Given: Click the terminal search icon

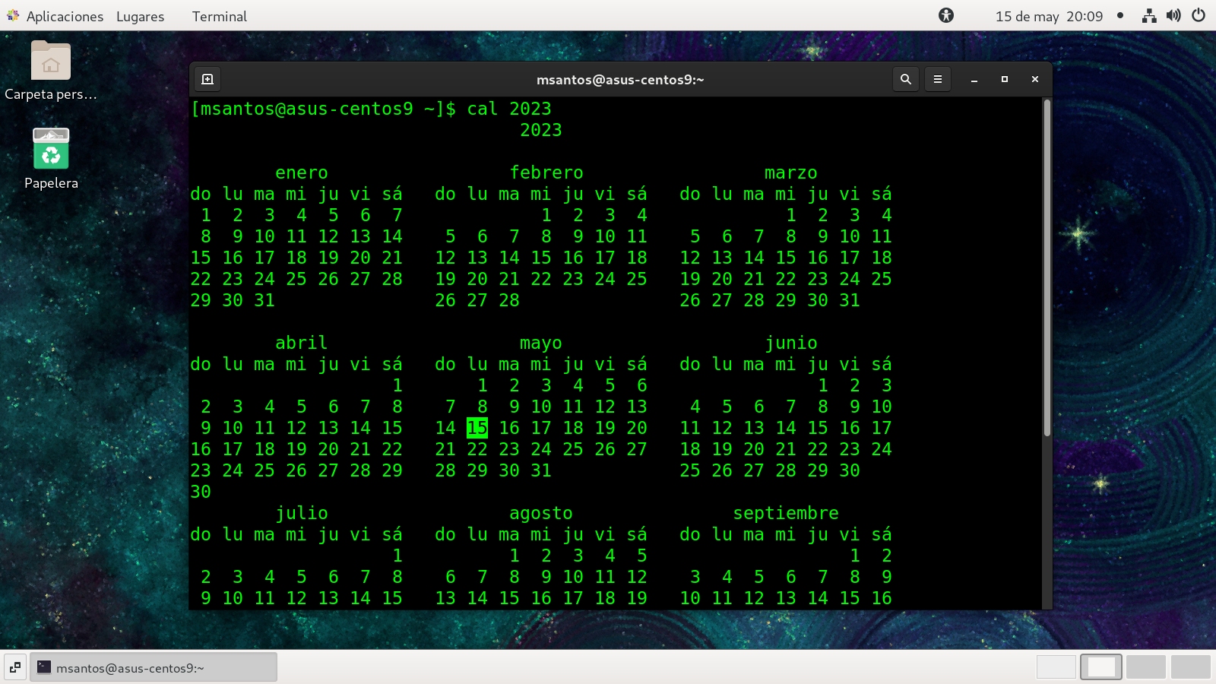Looking at the screenshot, I should 905,79.
